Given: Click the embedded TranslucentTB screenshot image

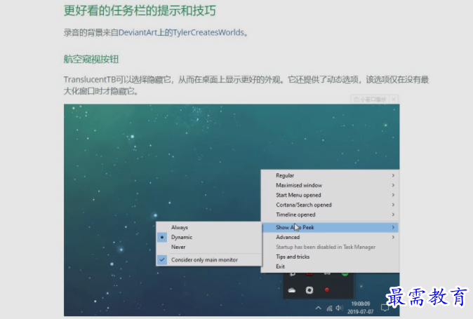Looking at the screenshot, I should coord(232,210).
